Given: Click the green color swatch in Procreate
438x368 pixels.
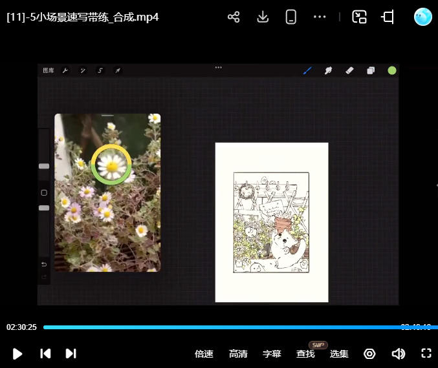Looking at the screenshot, I should (x=392, y=70).
